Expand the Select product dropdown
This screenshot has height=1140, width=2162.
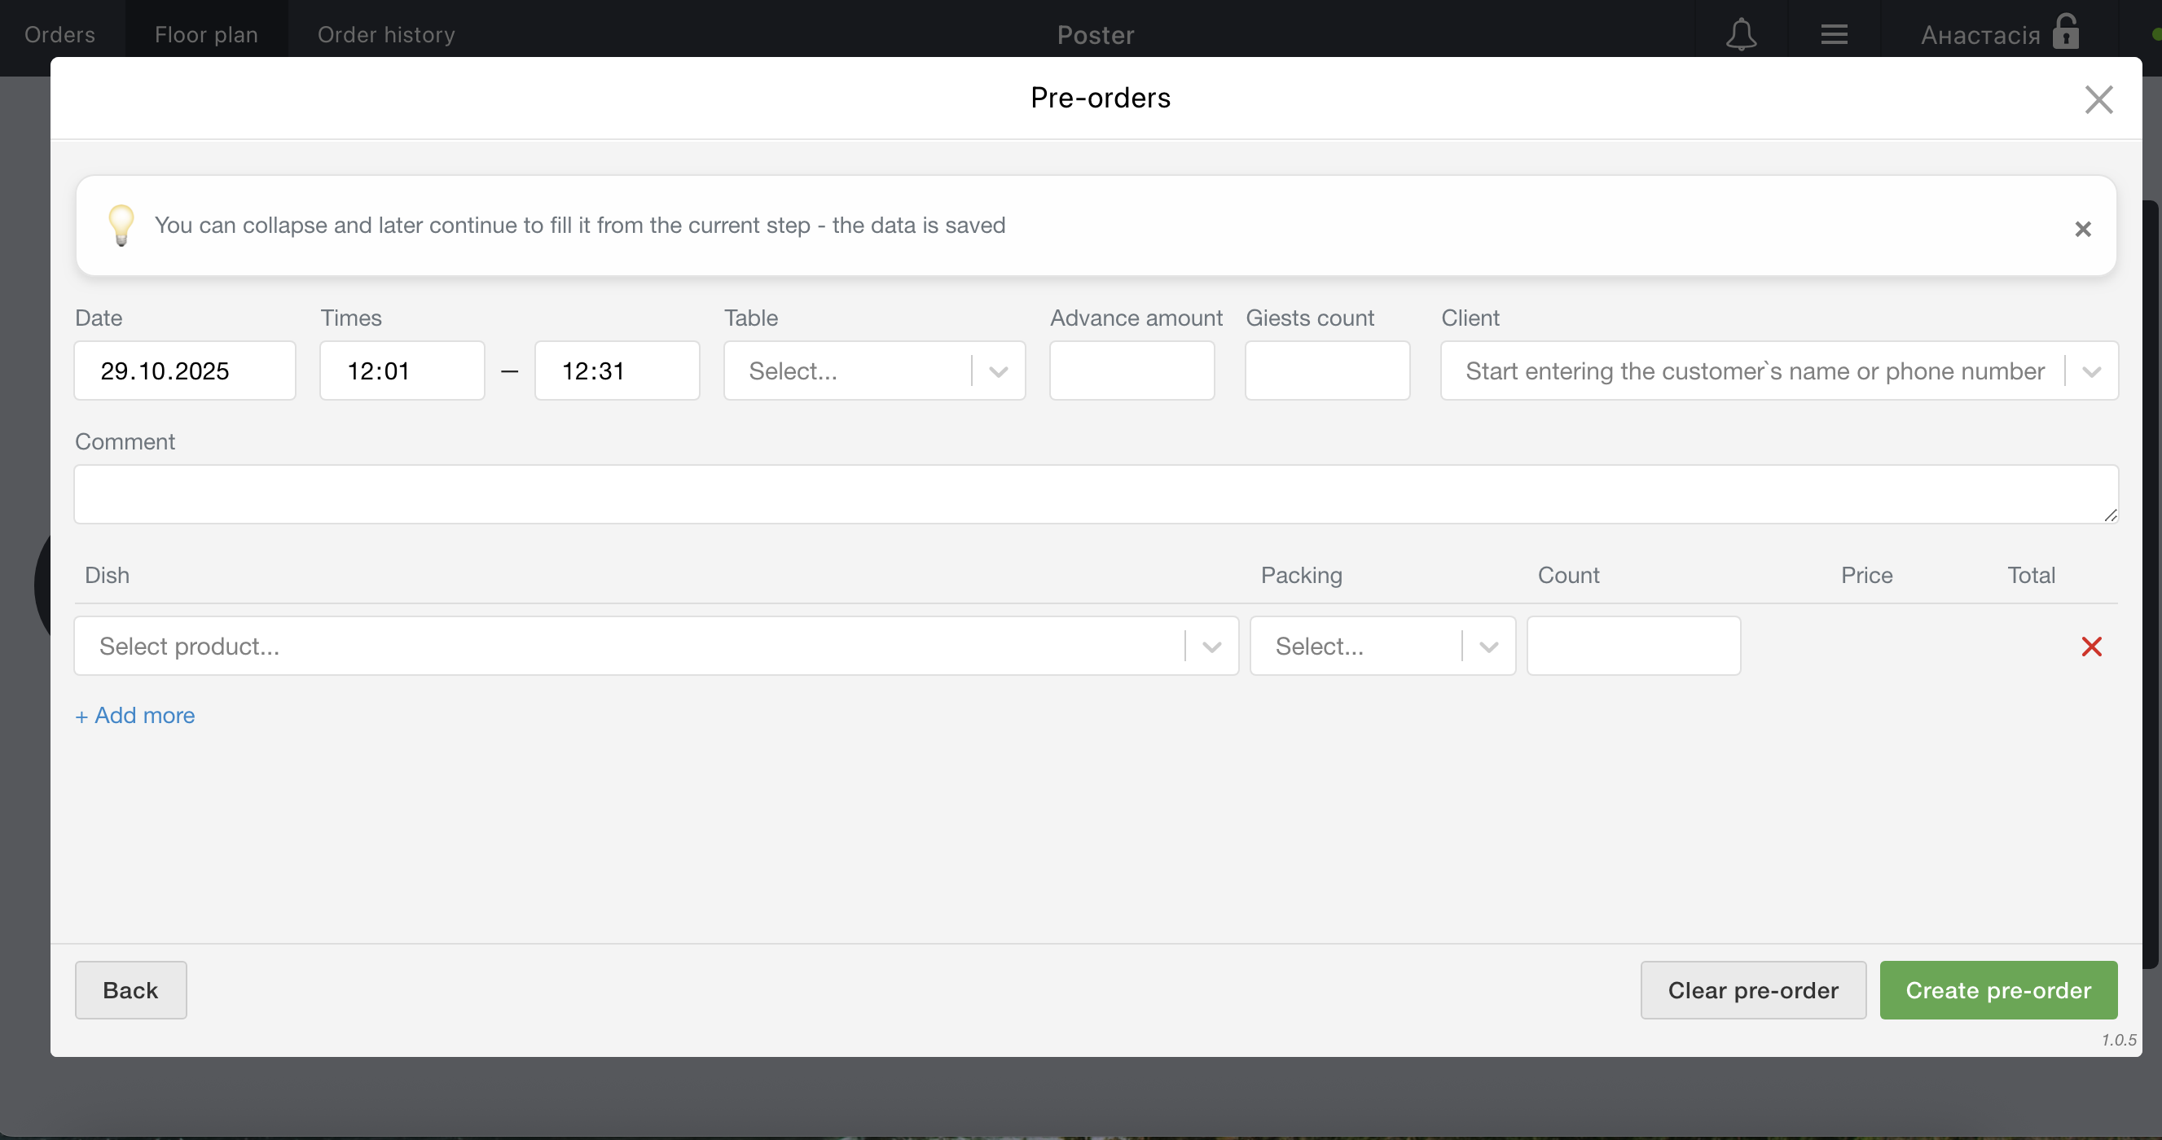click(x=1211, y=646)
